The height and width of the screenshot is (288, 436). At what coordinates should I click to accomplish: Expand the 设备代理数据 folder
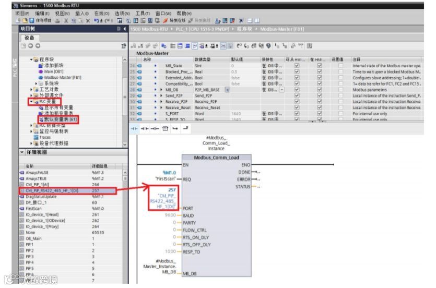31,143
